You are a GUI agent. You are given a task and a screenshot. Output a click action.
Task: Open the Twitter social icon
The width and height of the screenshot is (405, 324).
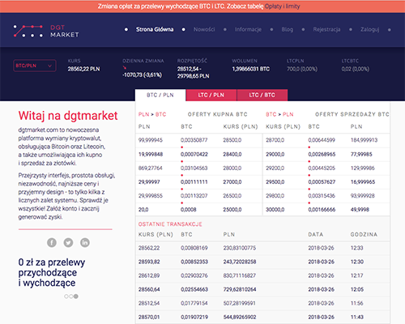click(x=68, y=242)
